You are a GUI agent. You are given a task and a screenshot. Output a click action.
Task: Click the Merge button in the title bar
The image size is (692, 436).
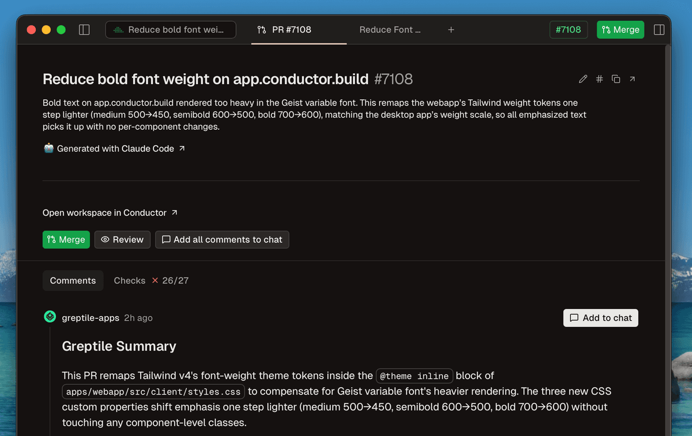620,29
